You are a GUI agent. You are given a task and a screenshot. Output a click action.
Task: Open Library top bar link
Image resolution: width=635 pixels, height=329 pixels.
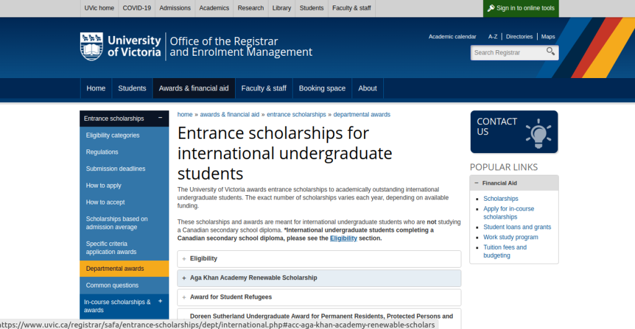(x=282, y=8)
